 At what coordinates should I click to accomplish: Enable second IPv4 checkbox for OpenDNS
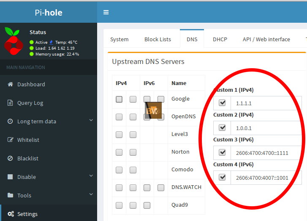pos(133,117)
